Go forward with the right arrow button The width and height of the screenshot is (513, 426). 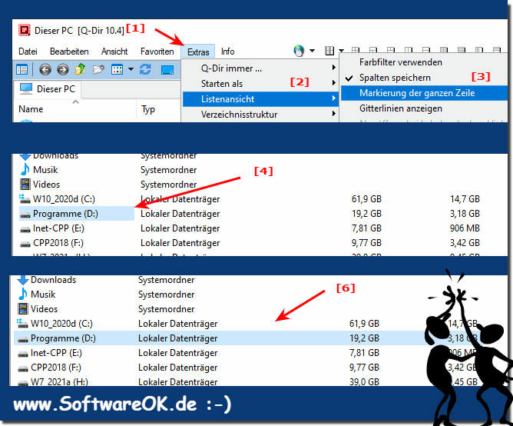(62, 69)
